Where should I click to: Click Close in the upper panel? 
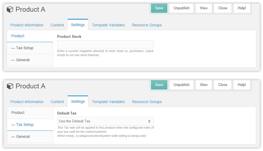click(x=223, y=8)
